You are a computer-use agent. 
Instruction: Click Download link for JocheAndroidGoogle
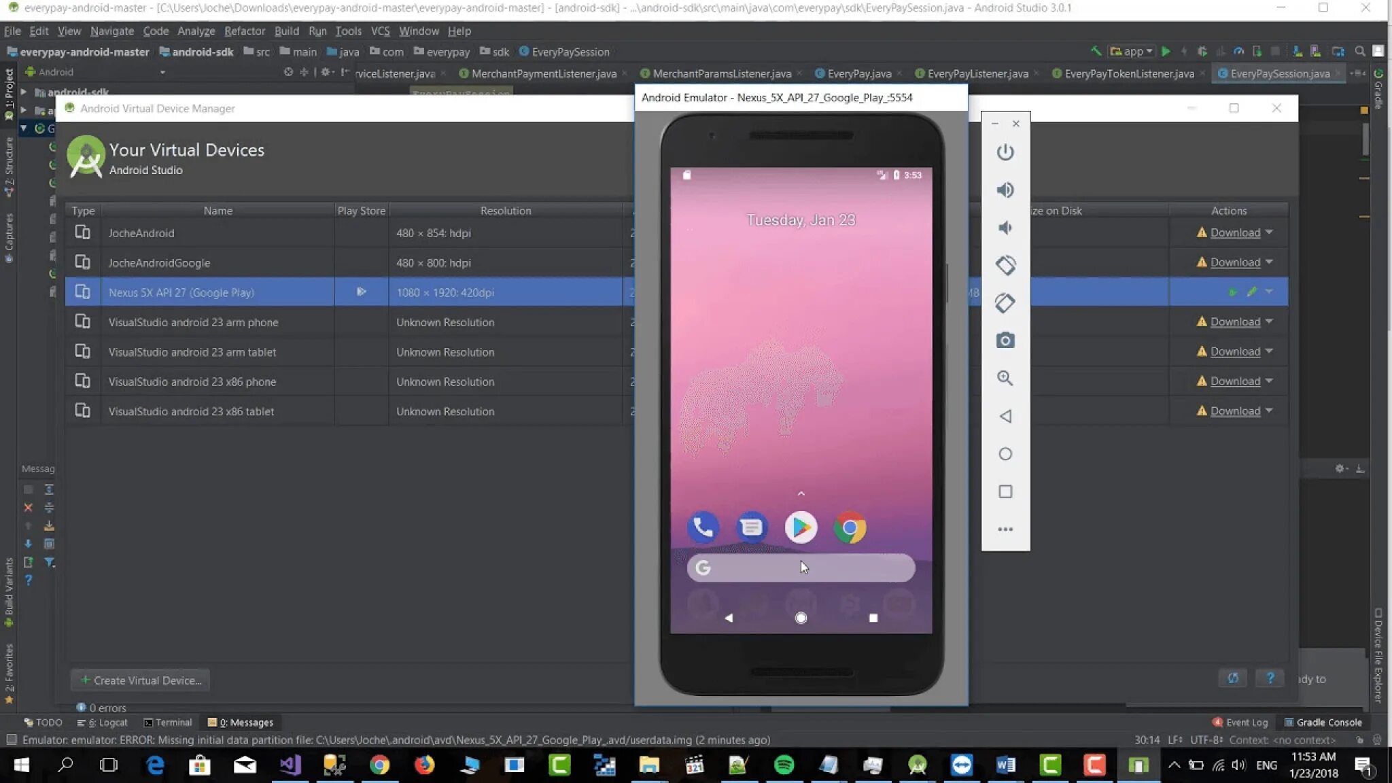coord(1234,262)
